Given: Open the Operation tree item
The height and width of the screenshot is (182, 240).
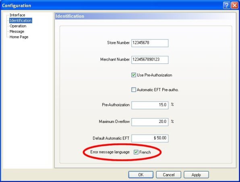Looking at the screenshot, I should pos(18,26).
